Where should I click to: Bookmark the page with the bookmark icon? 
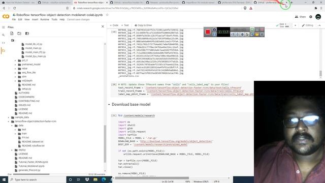point(68,8)
